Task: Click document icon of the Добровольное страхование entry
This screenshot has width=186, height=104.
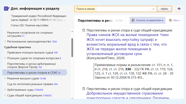Action: [84, 88]
